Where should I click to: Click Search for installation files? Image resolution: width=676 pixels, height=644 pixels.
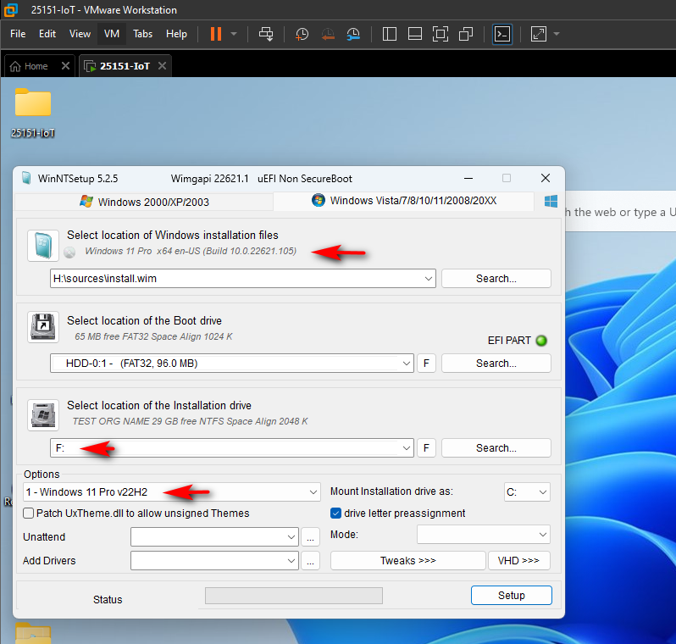[496, 279]
